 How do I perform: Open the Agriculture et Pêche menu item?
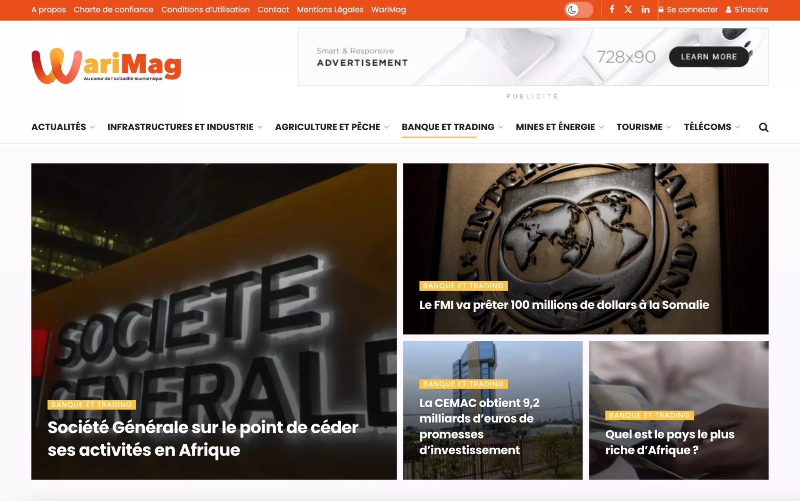tap(327, 127)
